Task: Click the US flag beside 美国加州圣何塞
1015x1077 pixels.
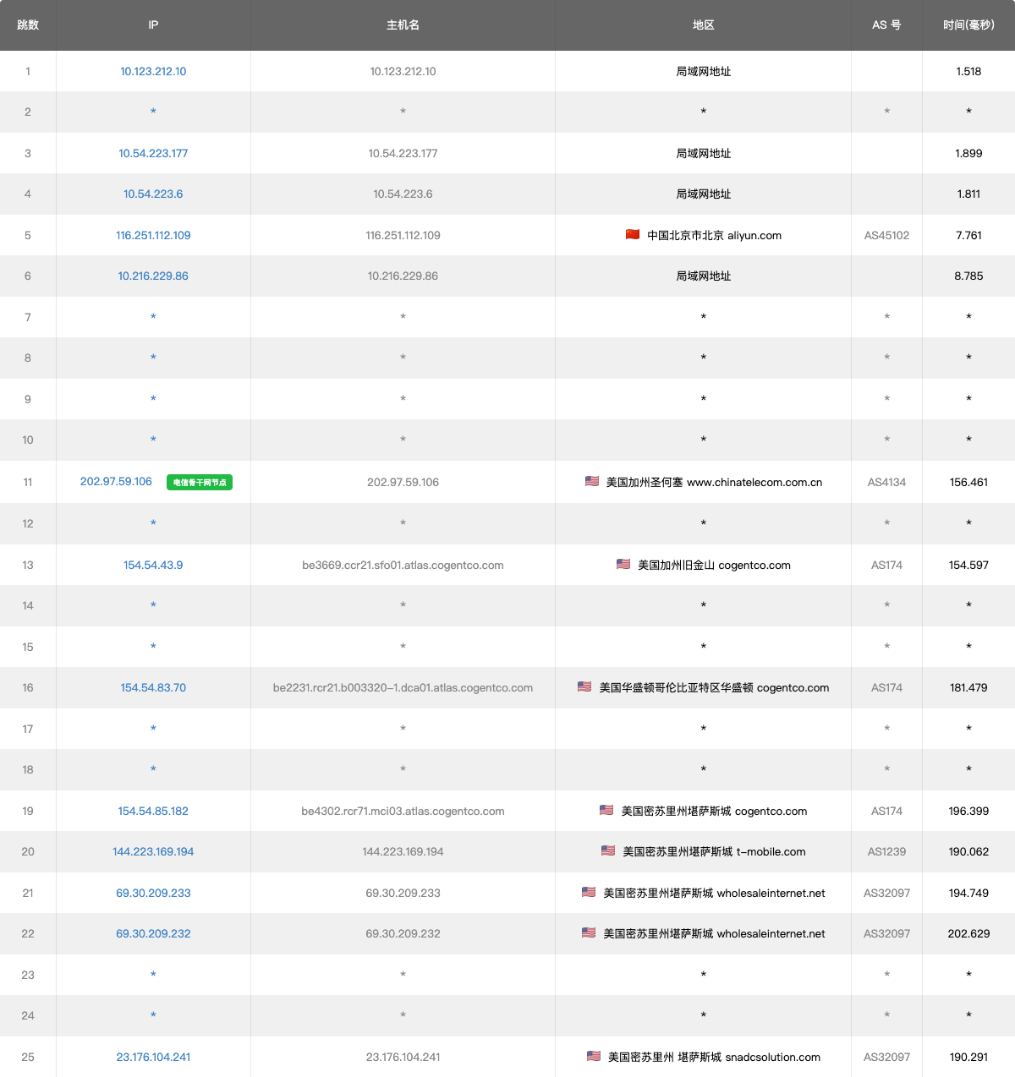Action: coord(592,481)
